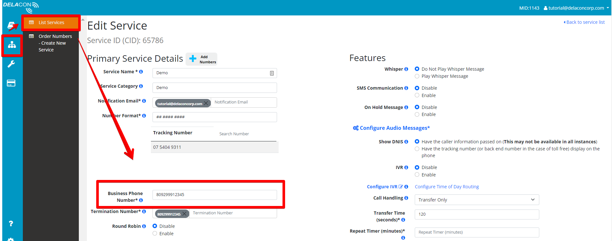This screenshot has width=612, height=241.
Task: Click the MID:1143 text in header
Action: click(x=529, y=8)
